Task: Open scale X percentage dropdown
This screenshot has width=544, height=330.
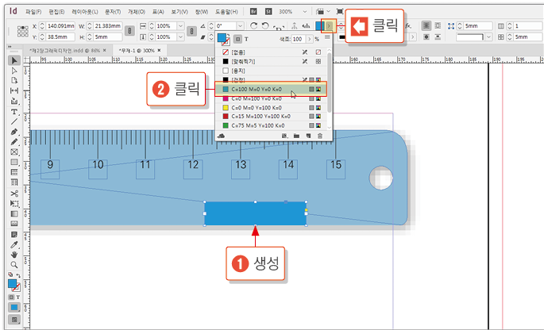Action: 181,26
